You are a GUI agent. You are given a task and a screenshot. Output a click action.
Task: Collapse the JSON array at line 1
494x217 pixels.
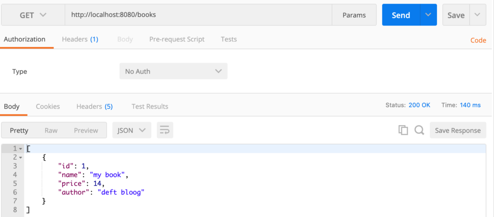[21, 148]
